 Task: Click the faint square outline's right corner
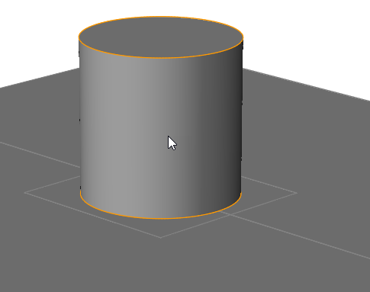[x=296, y=193]
